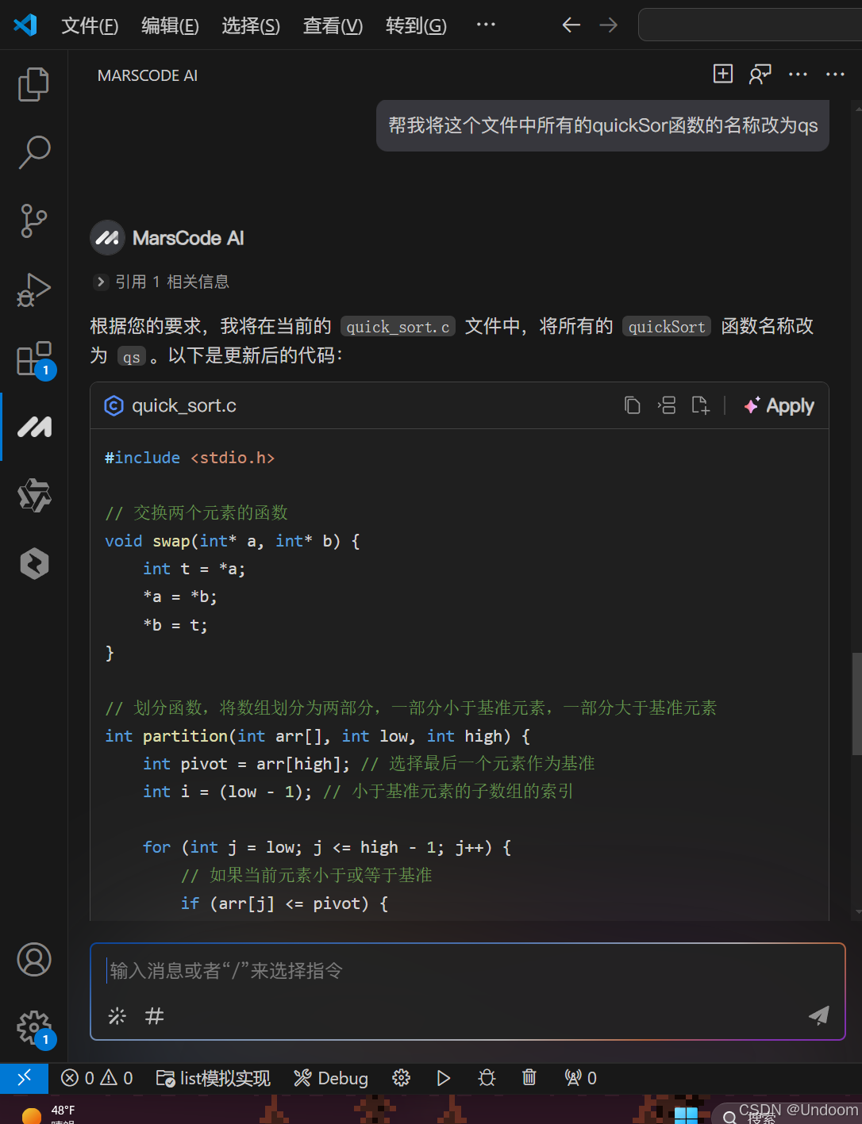Go back with left arrow
862x1124 pixels.
pos(571,25)
